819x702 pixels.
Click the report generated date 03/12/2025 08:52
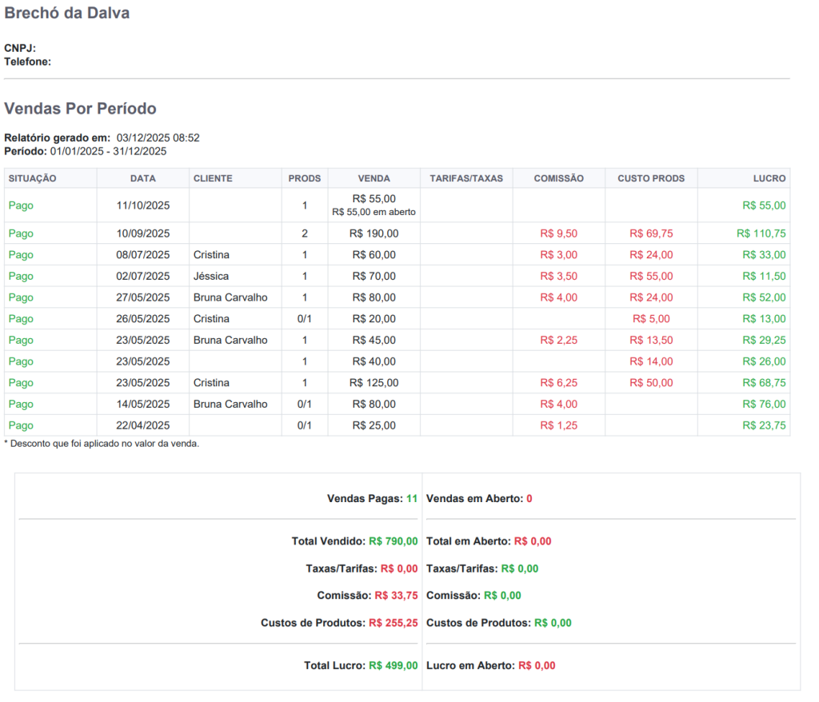[158, 138]
